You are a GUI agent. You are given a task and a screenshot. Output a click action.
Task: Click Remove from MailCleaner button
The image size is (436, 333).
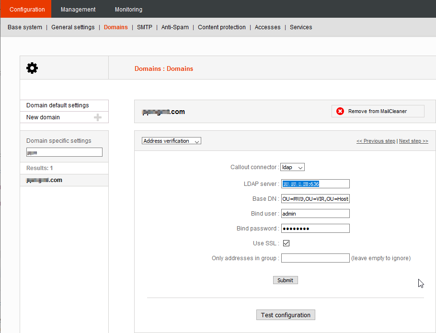(x=378, y=111)
